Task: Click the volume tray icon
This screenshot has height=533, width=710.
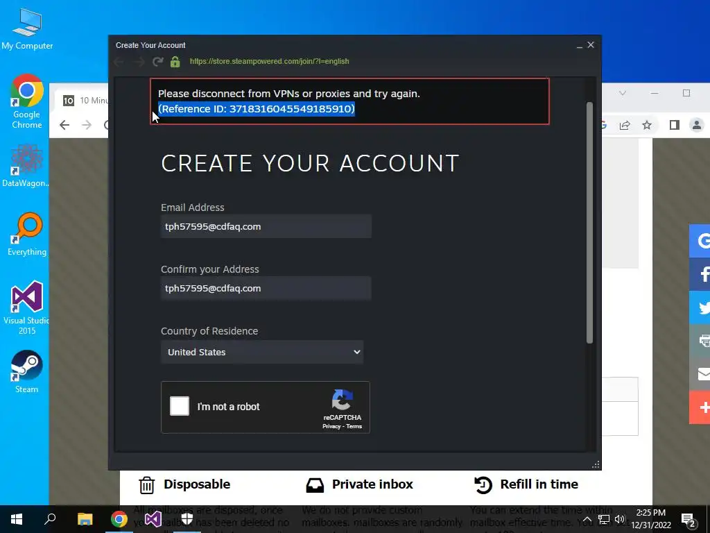Action: click(620, 519)
